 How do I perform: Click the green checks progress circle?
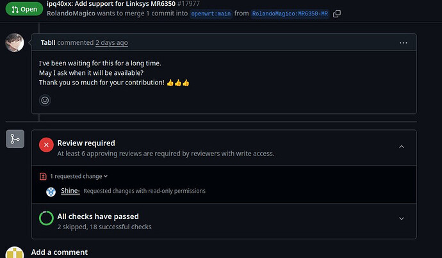(46, 218)
